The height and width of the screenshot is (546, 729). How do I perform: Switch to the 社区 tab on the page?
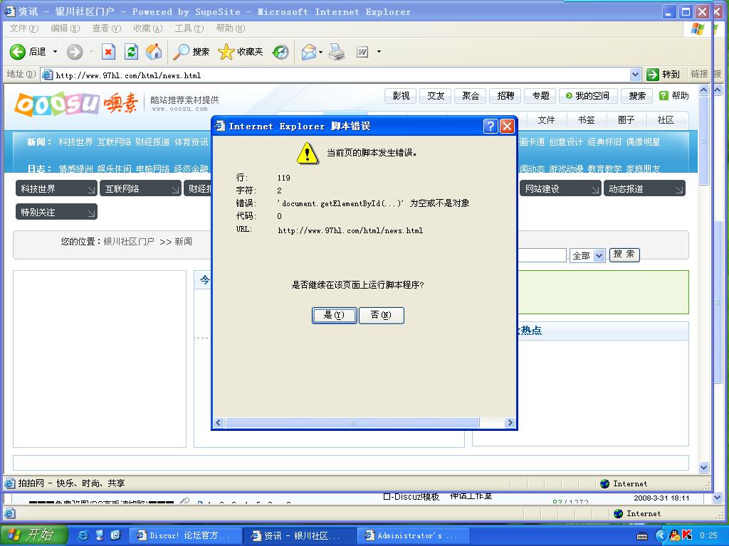coord(666,120)
